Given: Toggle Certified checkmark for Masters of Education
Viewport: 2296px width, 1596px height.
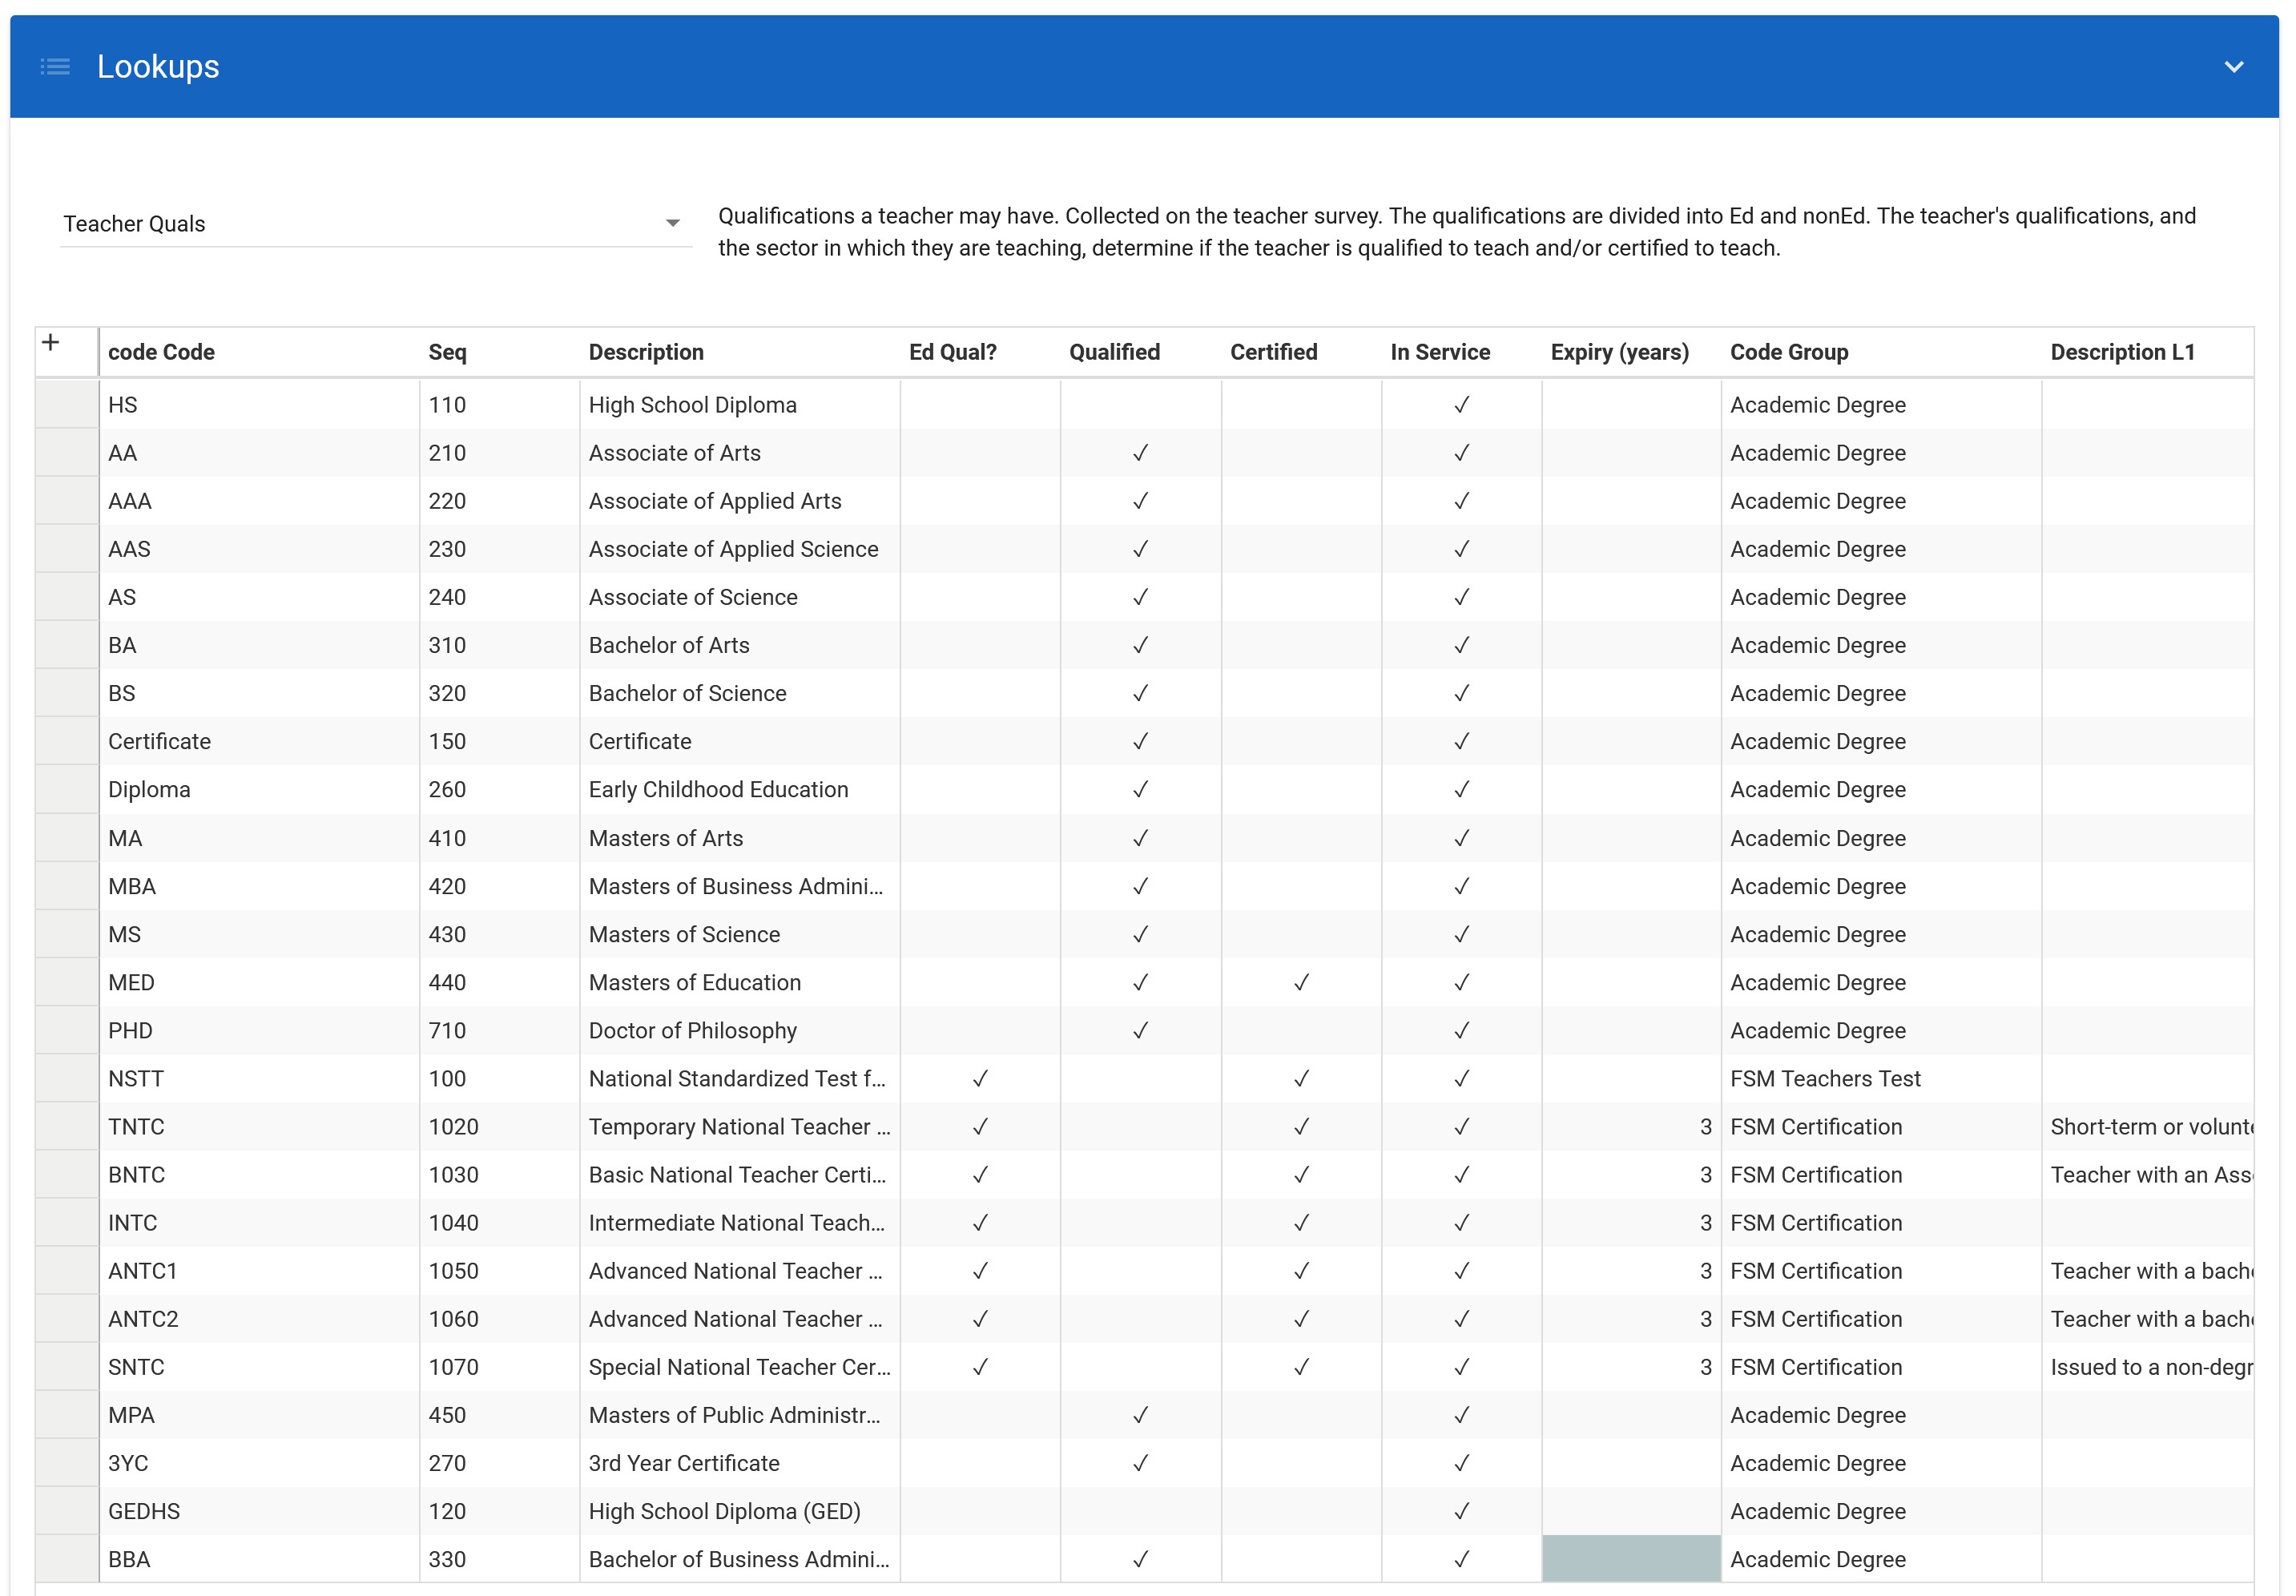Looking at the screenshot, I should pyautogui.click(x=1300, y=982).
